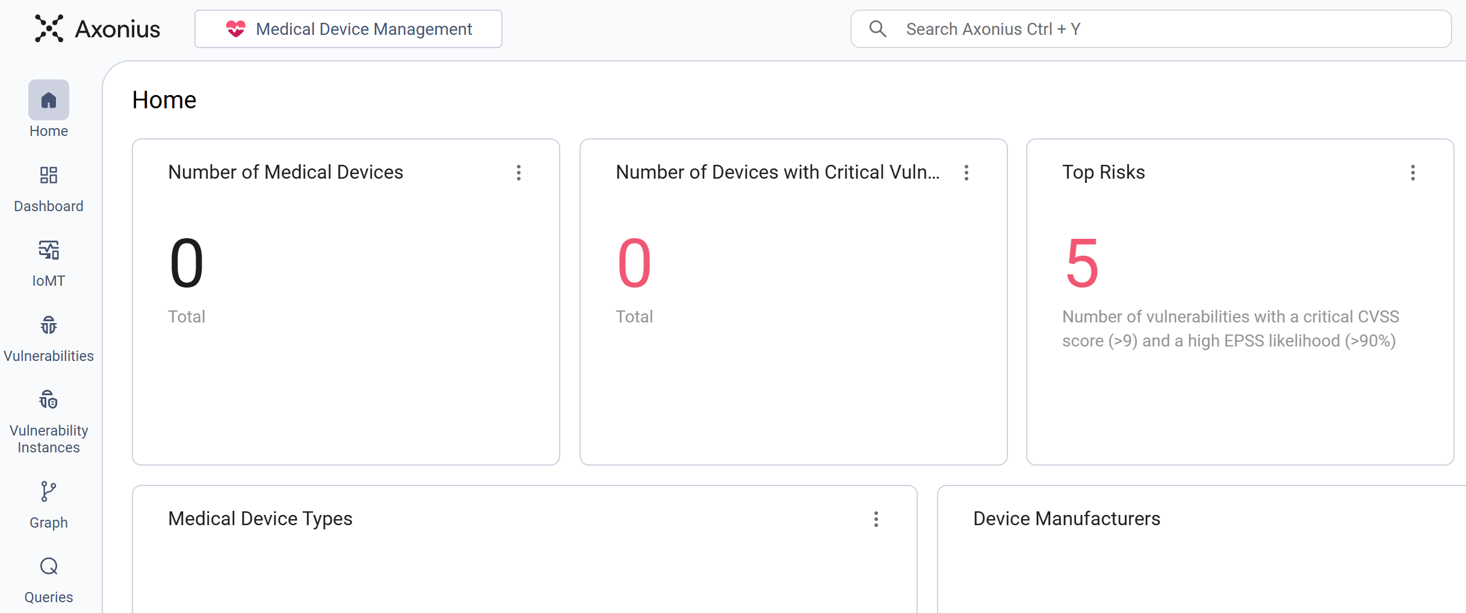The height and width of the screenshot is (613, 1466).
Task: Click the Axonius logo icon
Action: coord(49,28)
